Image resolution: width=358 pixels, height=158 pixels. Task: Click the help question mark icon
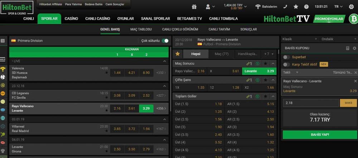306,7
